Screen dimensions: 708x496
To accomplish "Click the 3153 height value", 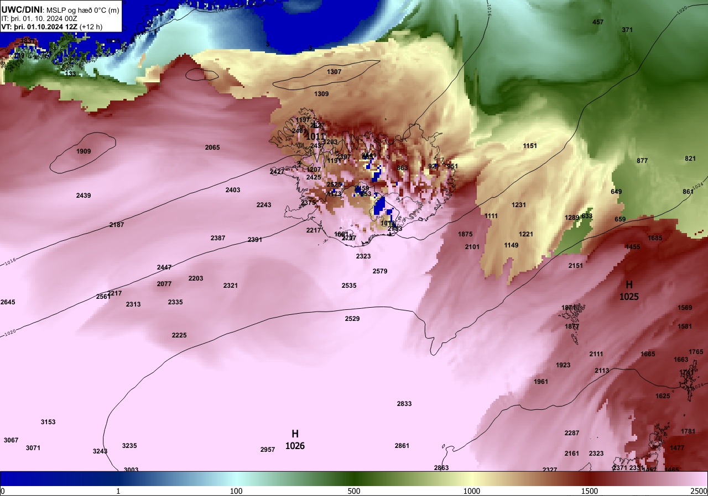I will [x=48, y=422].
